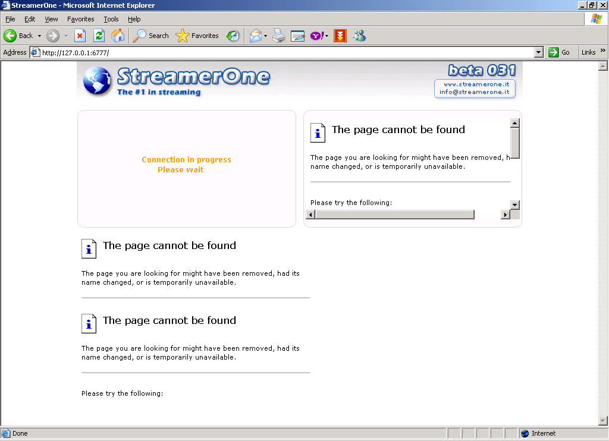Click the address bar URL field
The width and height of the screenshot is (609, 441).
287,52
